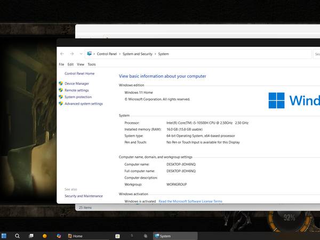This screenshot has width=320, height=240.
Task: Click the shield icon beside Remote settings
Action: tap(61, 91)
